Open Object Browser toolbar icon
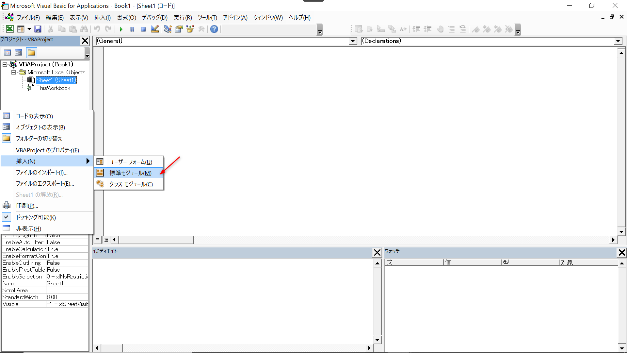 pos(190,29)
